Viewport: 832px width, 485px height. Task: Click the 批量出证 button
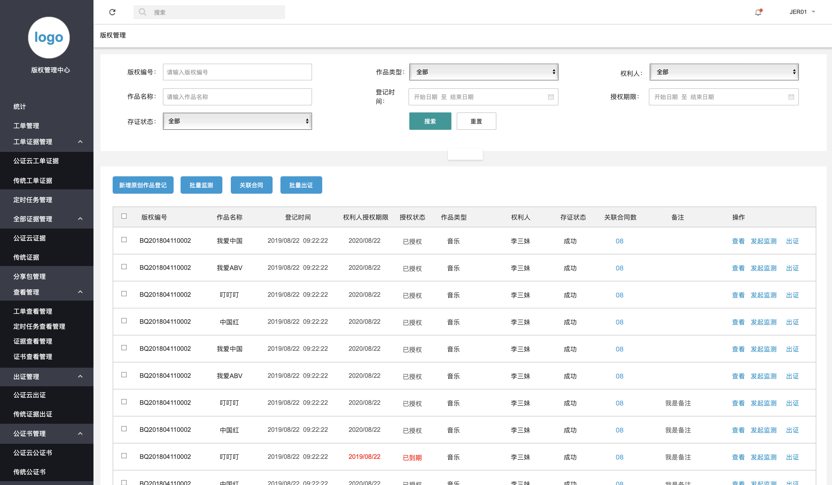pos(301,185)
